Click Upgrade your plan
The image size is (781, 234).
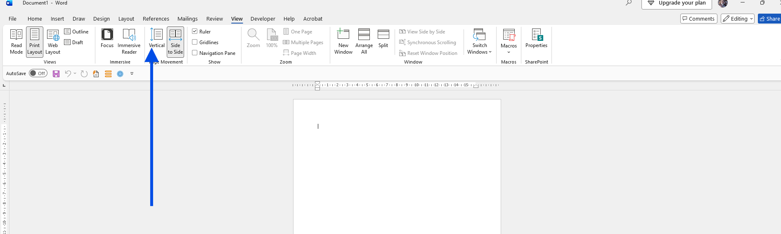click(x=677, y=3)
